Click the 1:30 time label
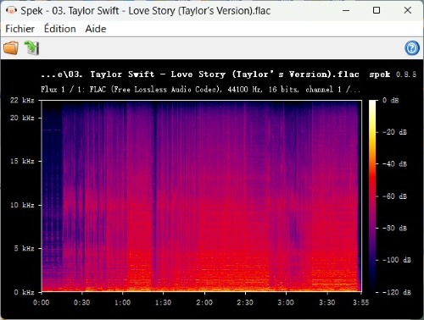Viewport: 424px width, 320px height. (x=163, y=302)
